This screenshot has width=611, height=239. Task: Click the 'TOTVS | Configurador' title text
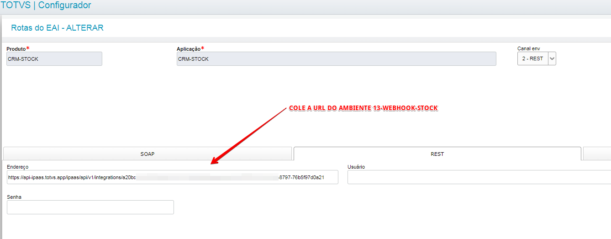coord(46,5)
